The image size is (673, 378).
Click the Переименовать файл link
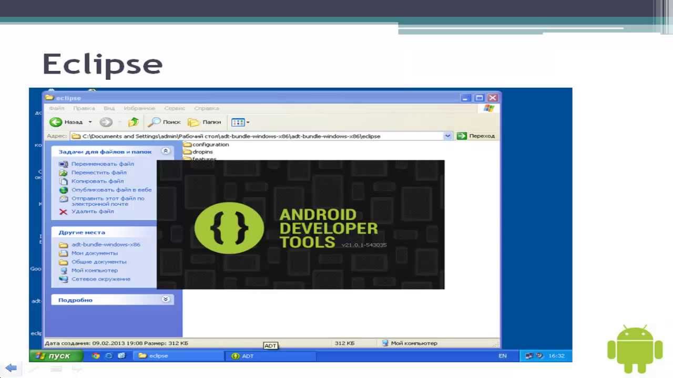pyautogui.click(x=103, y=164)
